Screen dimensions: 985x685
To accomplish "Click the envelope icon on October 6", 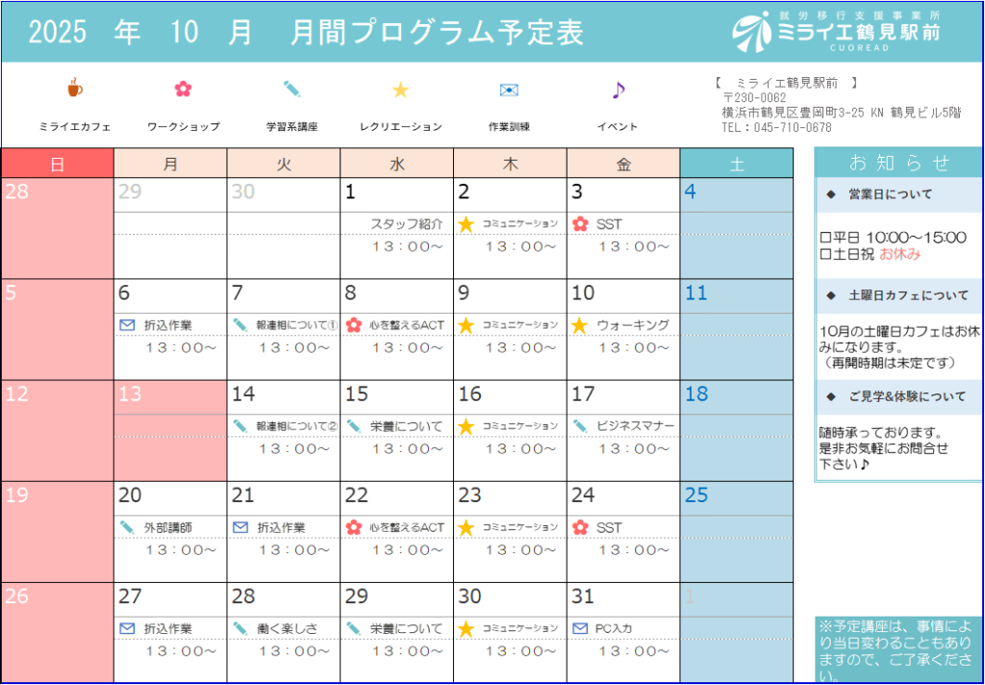I will [x=127, y=325].
